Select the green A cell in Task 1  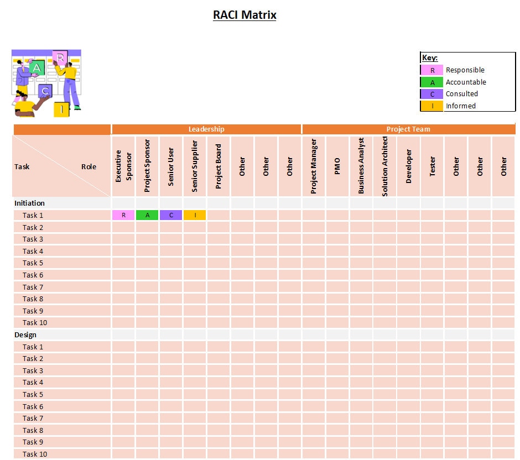(x=147, y=215)
